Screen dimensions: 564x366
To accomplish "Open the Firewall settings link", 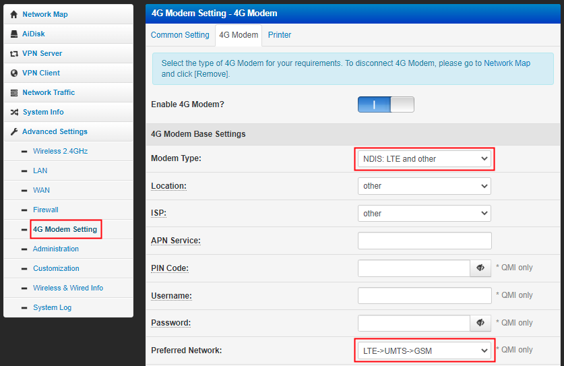I will (46, 210).
